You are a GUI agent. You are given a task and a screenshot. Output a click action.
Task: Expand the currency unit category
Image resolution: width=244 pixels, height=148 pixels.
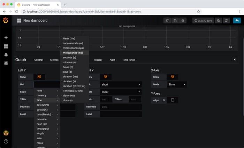(x=47, y=95)
